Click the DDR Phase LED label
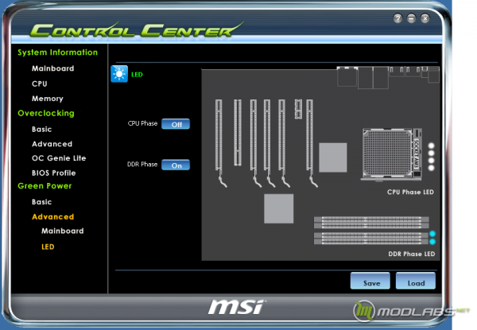 coord(411,254)
